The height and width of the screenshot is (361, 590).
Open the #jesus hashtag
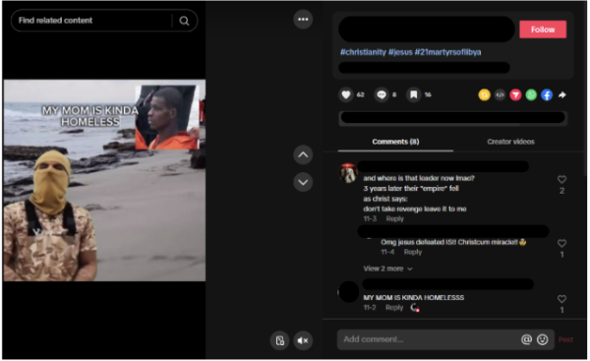point(400,52)
